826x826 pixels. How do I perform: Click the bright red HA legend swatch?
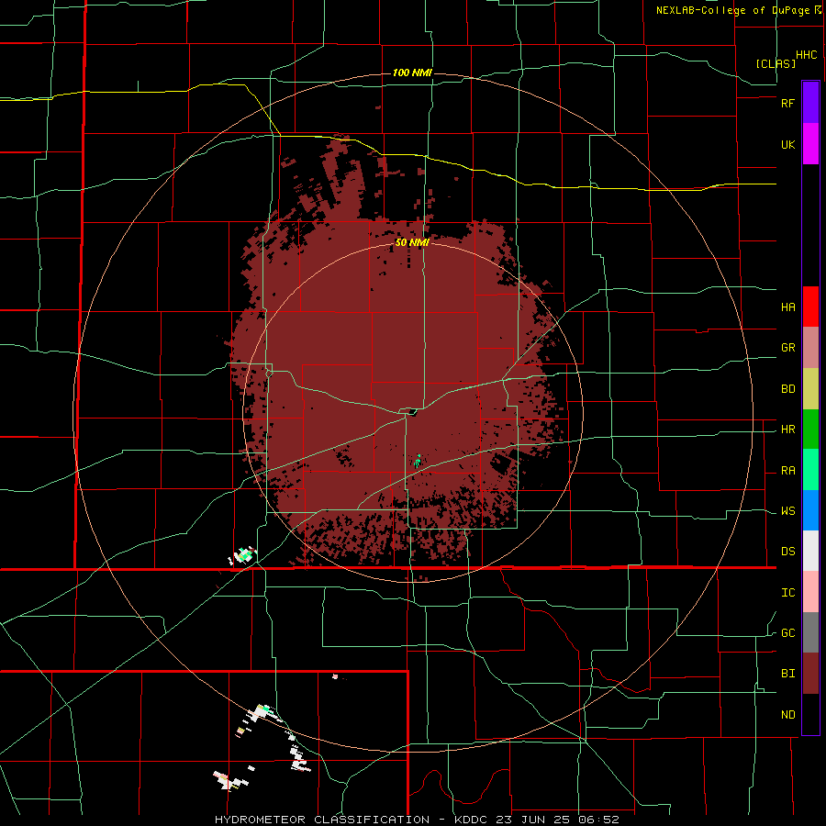(x=810, y=307)
